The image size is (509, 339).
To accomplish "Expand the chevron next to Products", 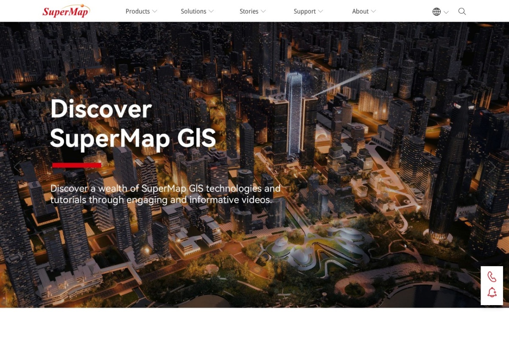I will coord(155,11).
